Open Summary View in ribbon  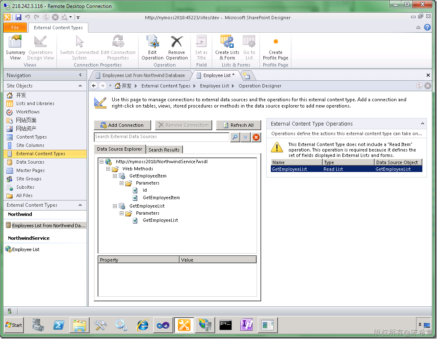15,47
